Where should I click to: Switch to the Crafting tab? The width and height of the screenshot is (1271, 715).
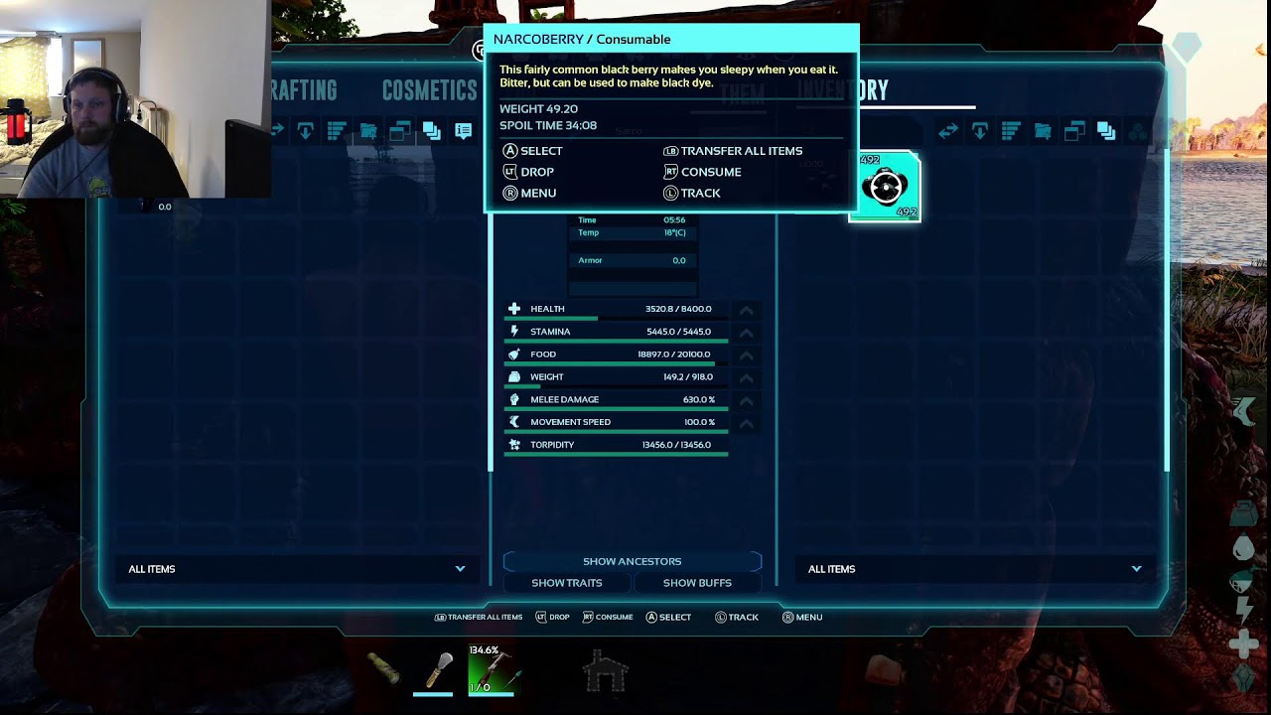click(x=304, y=90)
